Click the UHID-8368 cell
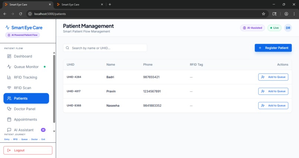299x158 pixels. point(74,106)
